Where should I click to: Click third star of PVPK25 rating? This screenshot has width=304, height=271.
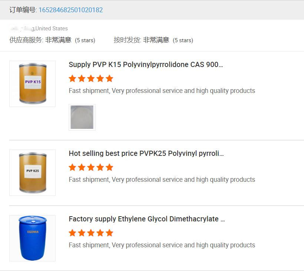coord(91,167)
